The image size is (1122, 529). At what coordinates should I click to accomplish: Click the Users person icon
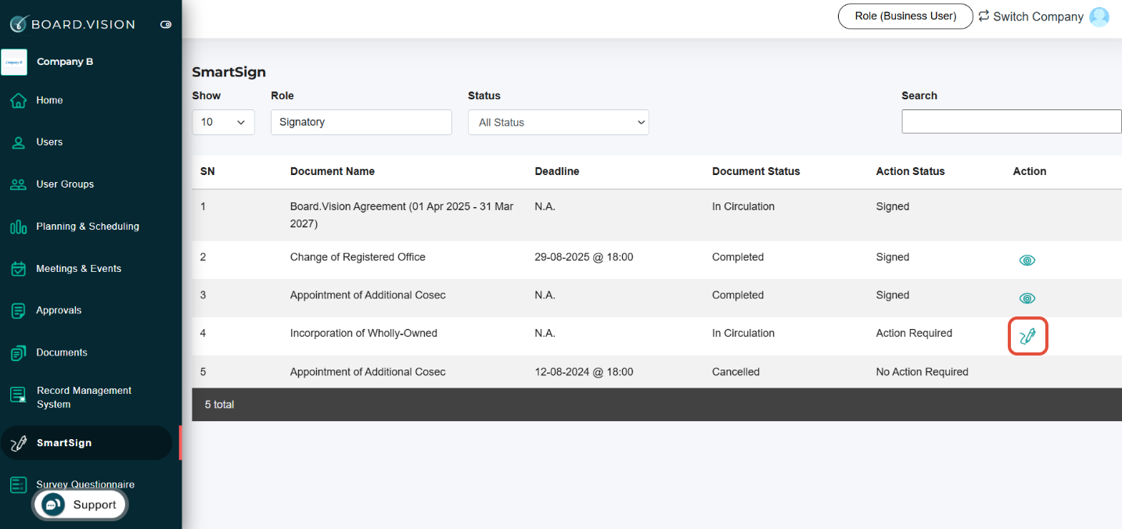click(18, 142)
